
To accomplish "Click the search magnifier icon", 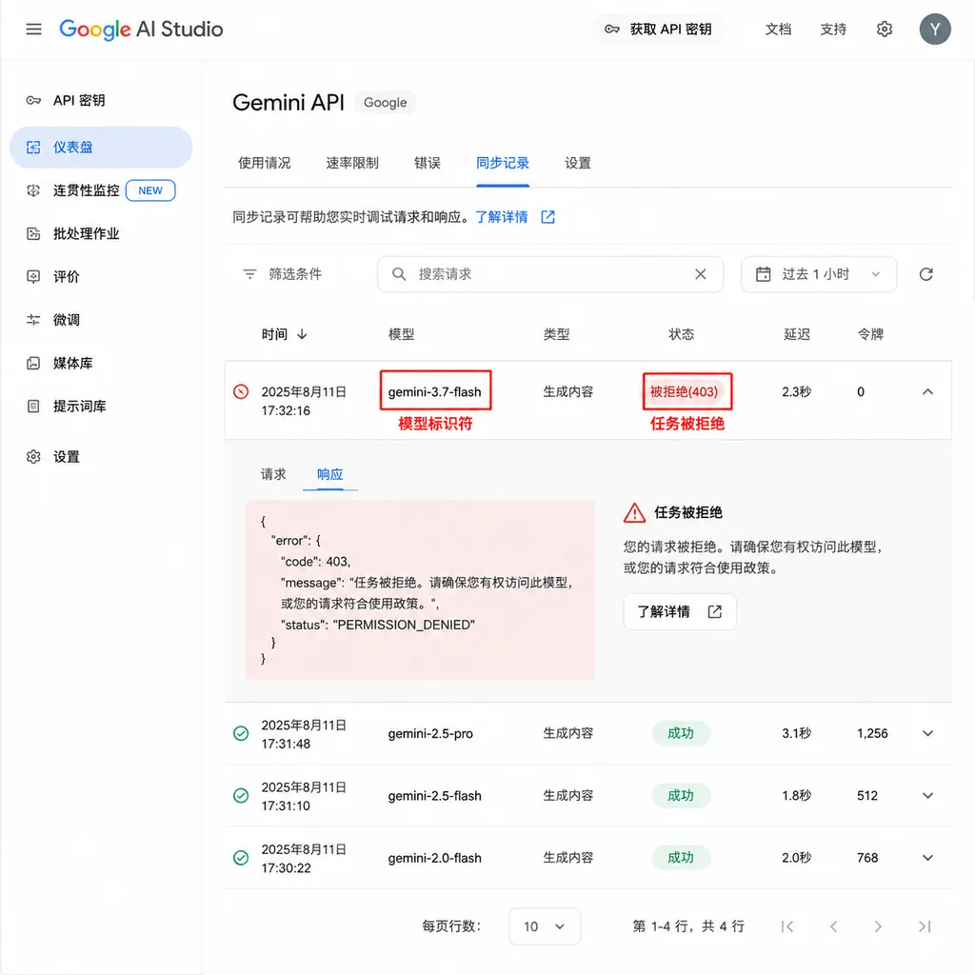I will click(399, 274).
